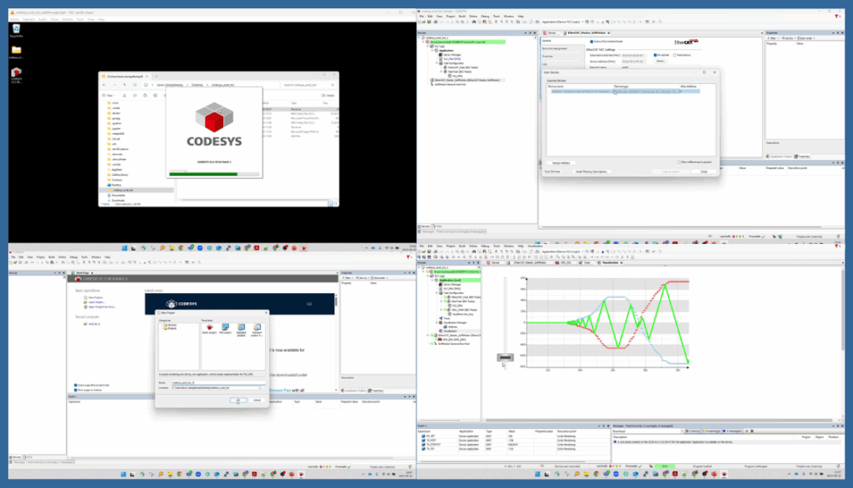
Task: Click the slider handle in the visualization
Action: point(505,356)
